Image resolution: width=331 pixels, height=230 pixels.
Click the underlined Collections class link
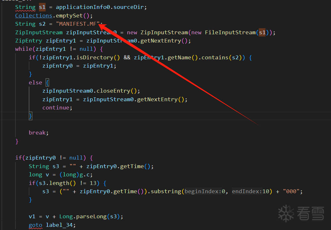coord(34,16)
